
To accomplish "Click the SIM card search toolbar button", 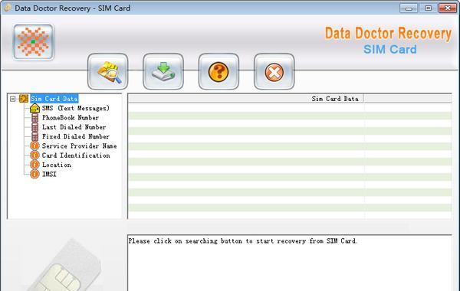I will click(107, 71).
